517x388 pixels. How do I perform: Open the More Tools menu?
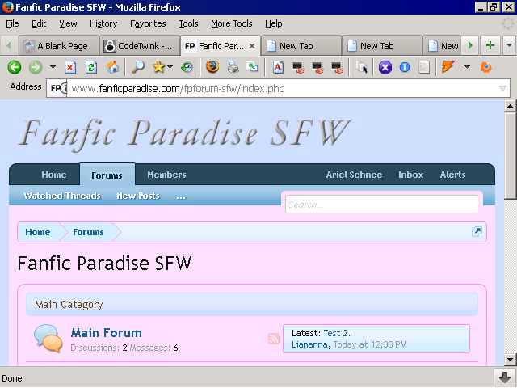(232, 23)
